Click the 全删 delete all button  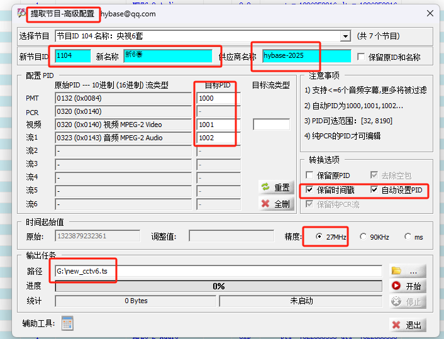point(275,204)
